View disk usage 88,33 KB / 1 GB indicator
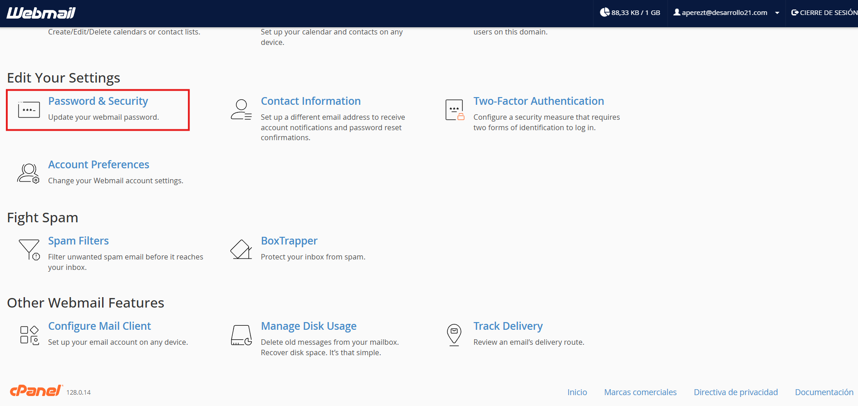The height and width of the screenshot is (406, 858). pyautogui.click(x=630, y=13)
